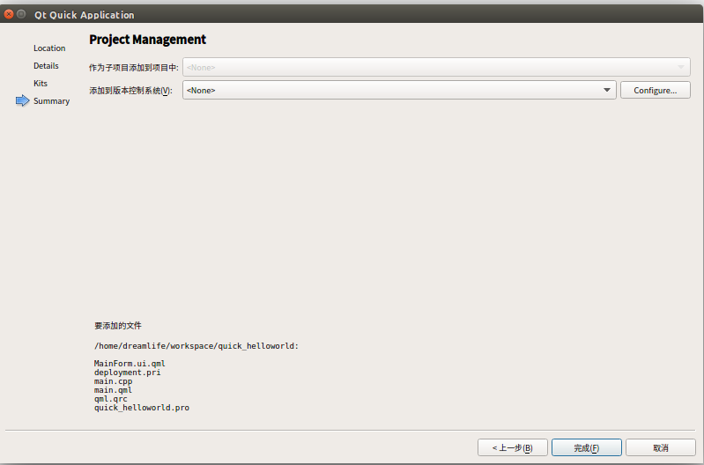The width and height of the screenshot is (704, 465).
Task: Click the 完成(F) finish button
Action: point(586,447)
